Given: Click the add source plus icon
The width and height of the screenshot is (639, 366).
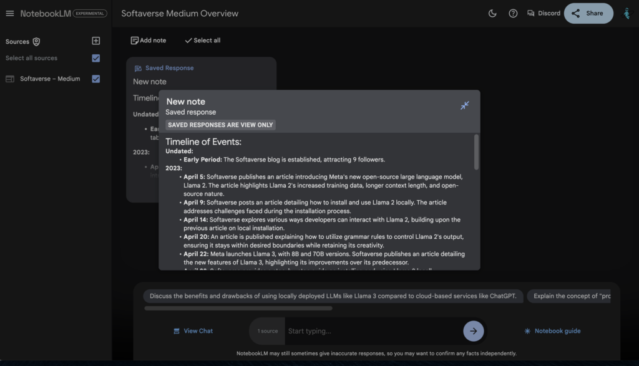Looking at the screenshot, I should [96, 41].
